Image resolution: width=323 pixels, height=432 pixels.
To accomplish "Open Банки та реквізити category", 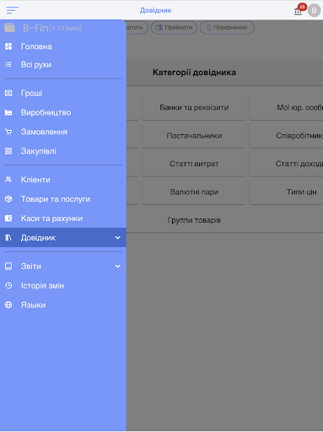I will coord(194,107).
